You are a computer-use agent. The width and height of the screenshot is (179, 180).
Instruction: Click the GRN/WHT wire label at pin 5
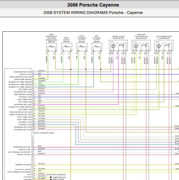point(42,81)
